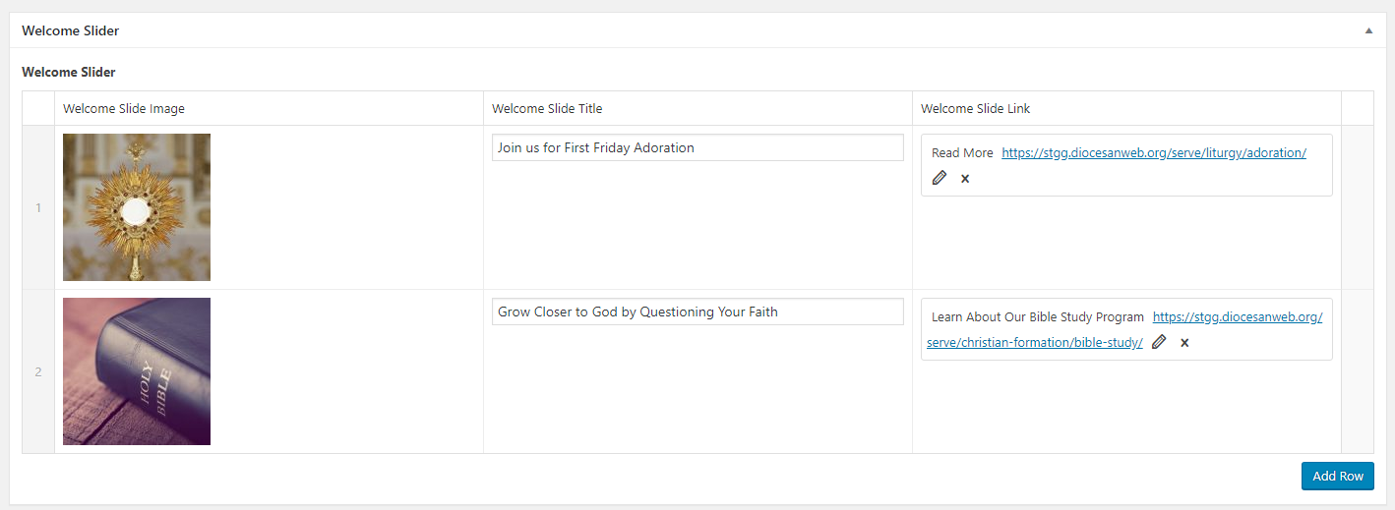
Task: Click row 2 order handle
Action: point(38,371)
